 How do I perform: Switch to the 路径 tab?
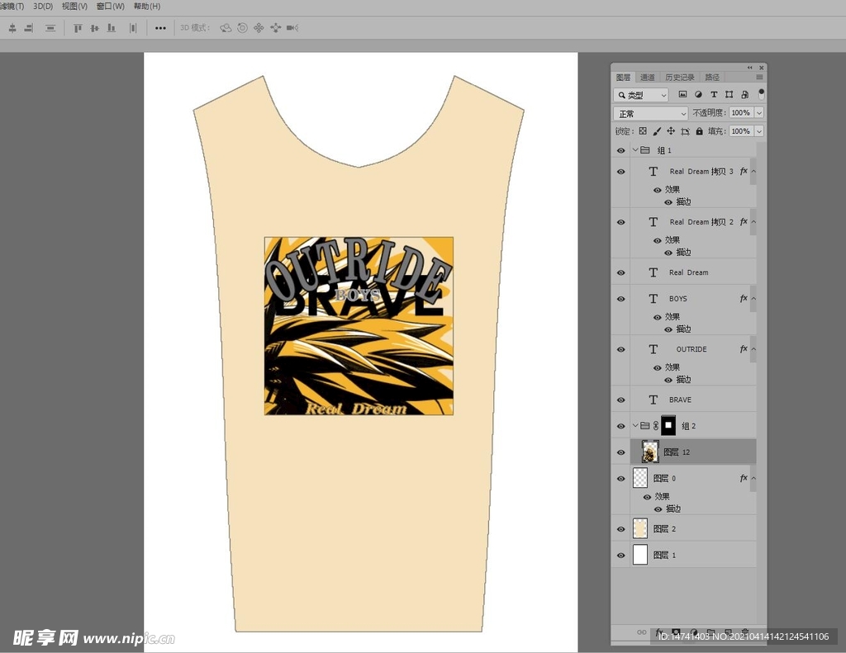(712, 77)
